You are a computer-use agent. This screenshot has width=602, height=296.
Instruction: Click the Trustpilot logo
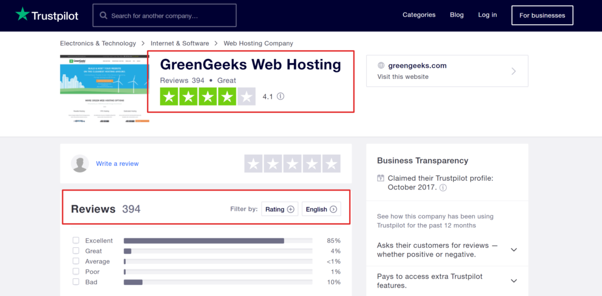pos(47,15)
